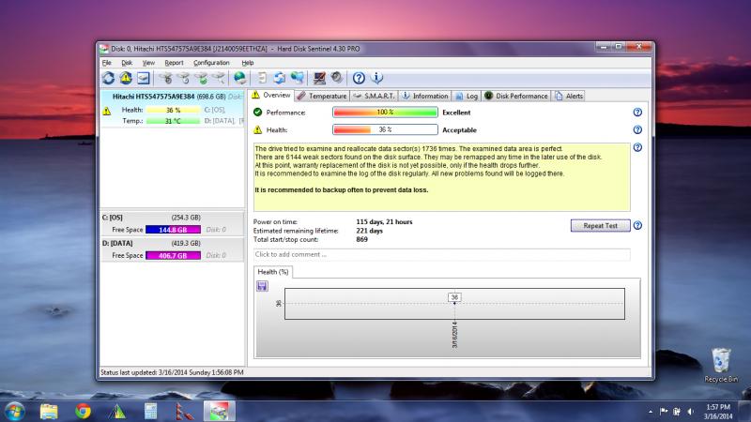This screenshot has width=751, height=422.
Task: Open the Recycle Bin on desktop
Action: pyautogui.click(x=721, y=366)
